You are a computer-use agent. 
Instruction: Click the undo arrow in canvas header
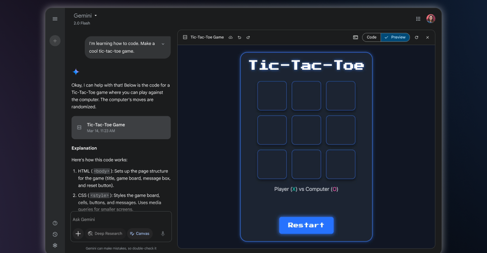(x=239, y=37)
